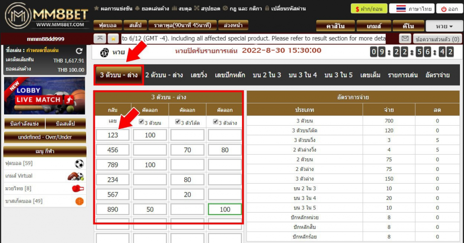Viewport: 464px width, 243px height.
Task: Click the ออก logout button
Action: click(449, 9)
